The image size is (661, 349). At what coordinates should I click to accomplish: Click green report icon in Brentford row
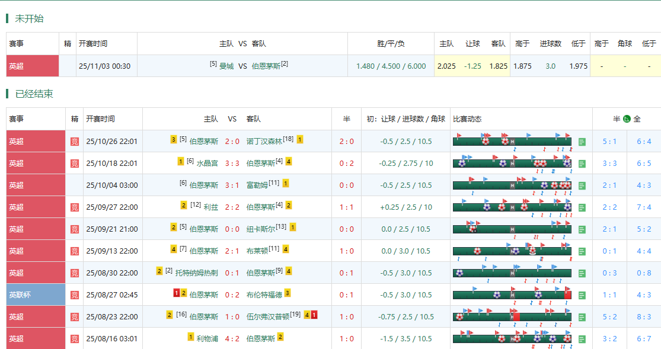click(x=582, y=295)
